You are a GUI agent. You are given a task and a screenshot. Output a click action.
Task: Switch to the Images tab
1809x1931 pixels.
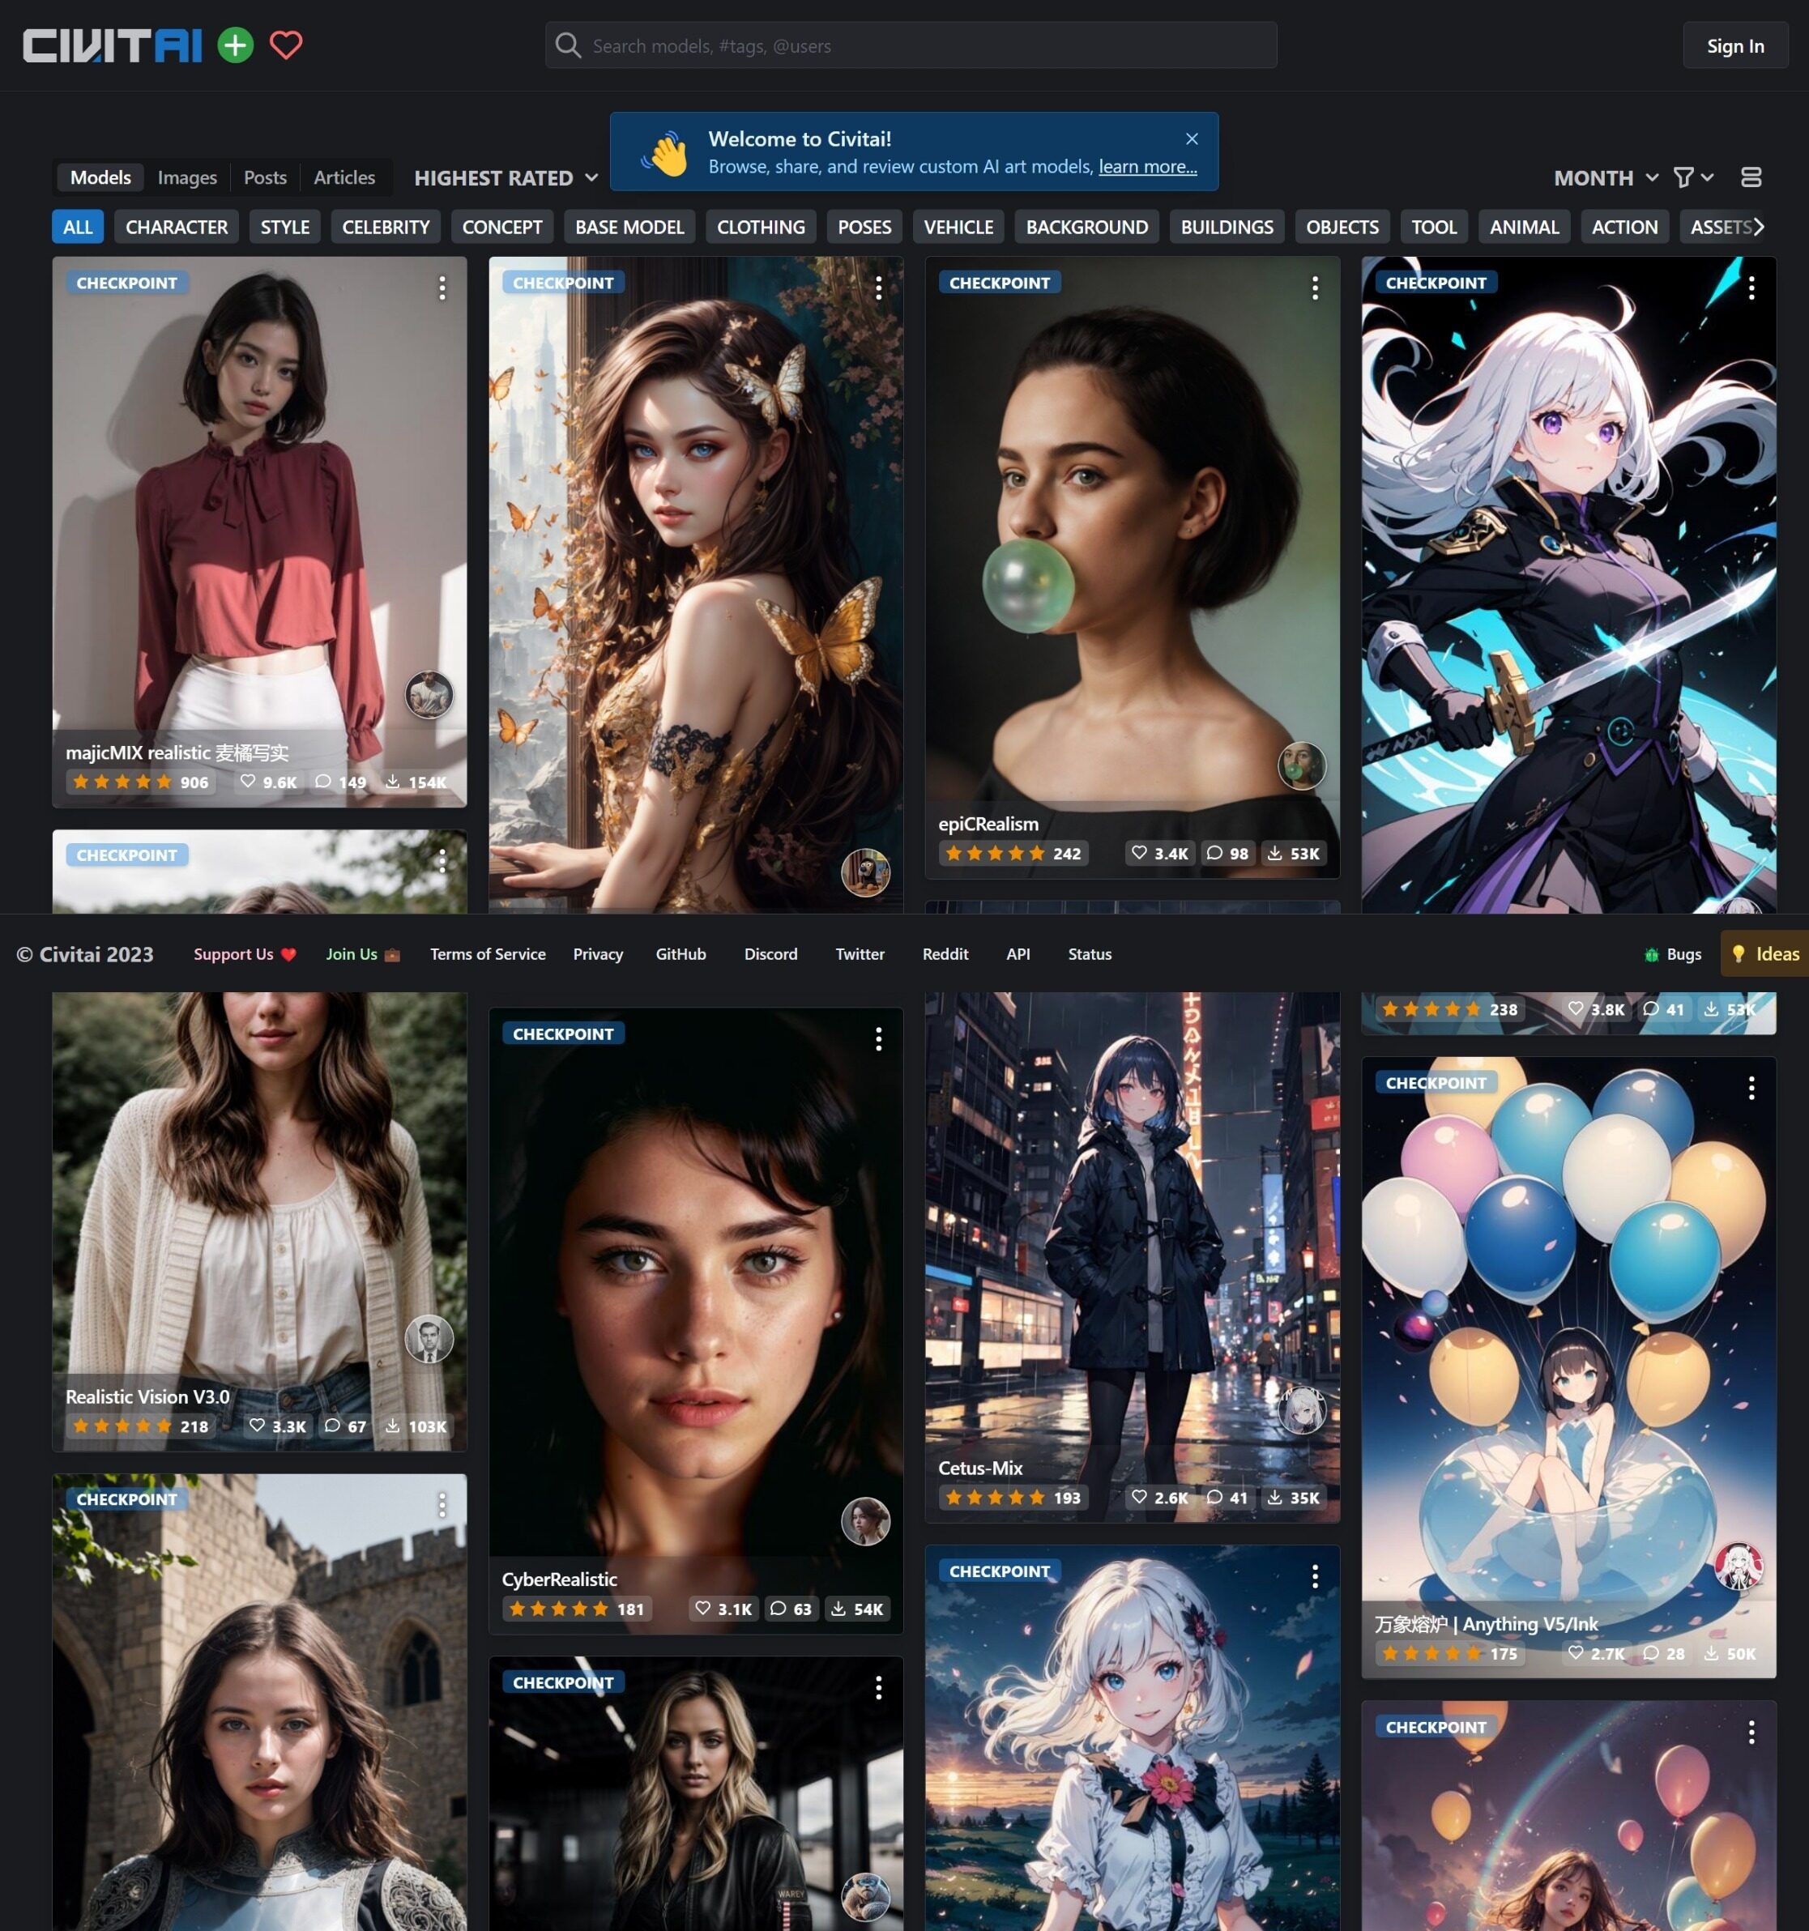click(186, 177)
